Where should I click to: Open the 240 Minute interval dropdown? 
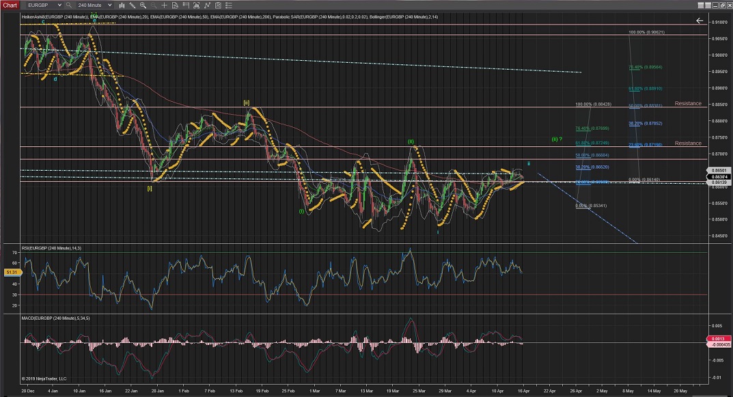(x=94, y=5)
